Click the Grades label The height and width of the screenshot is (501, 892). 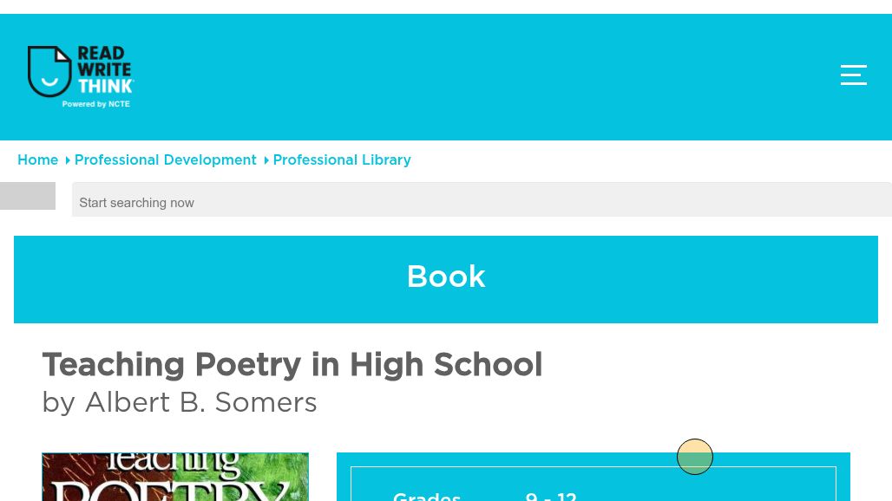pos(426,495)
